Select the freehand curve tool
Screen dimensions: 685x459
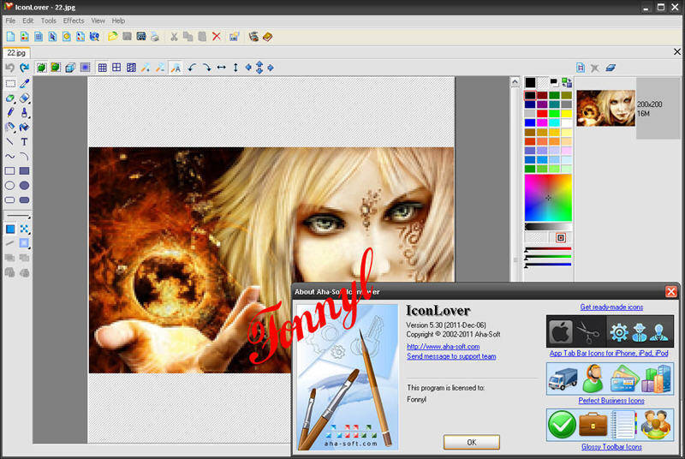[10, 156]
